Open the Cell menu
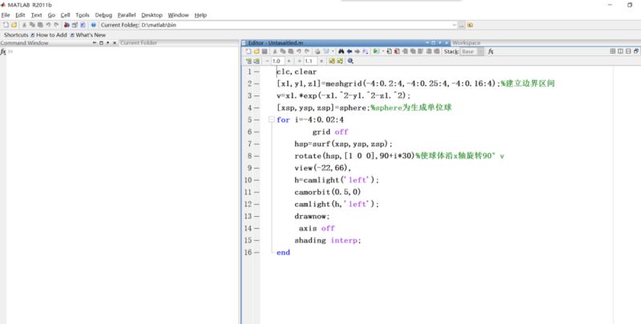The height and width of the screenshot is (324, 641). tap(66, 15)
